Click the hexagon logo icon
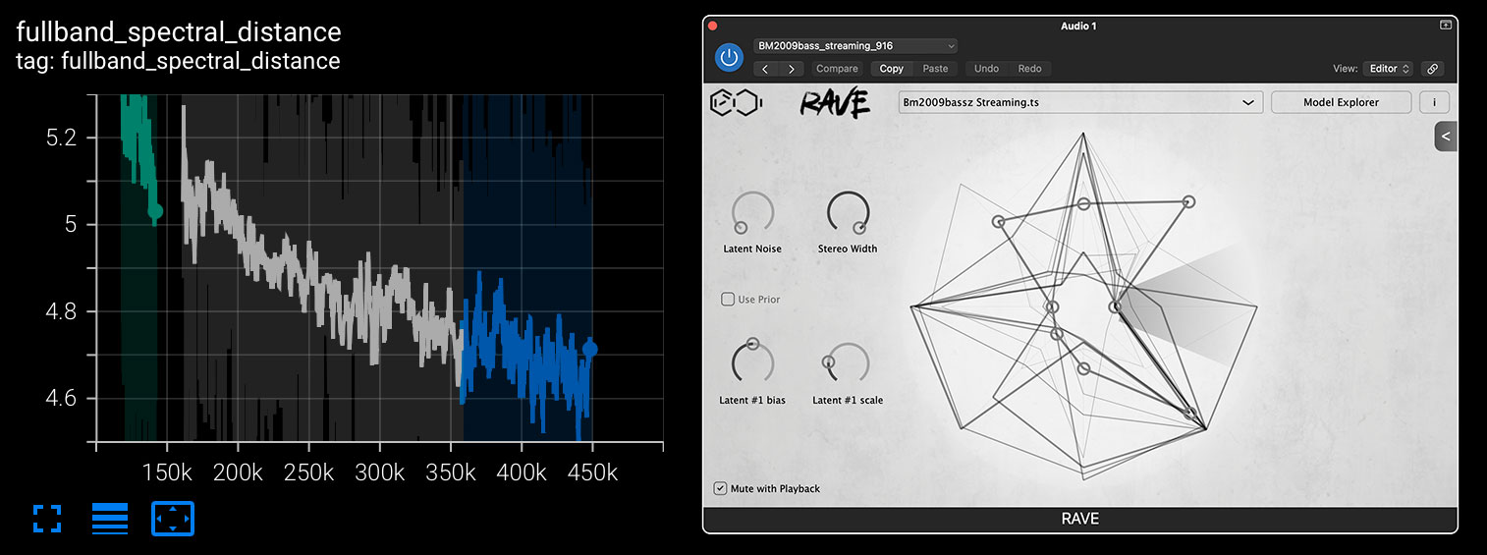Image resolution: width=1487 pixels, height=555 pixels. click(x=736, y=102)
